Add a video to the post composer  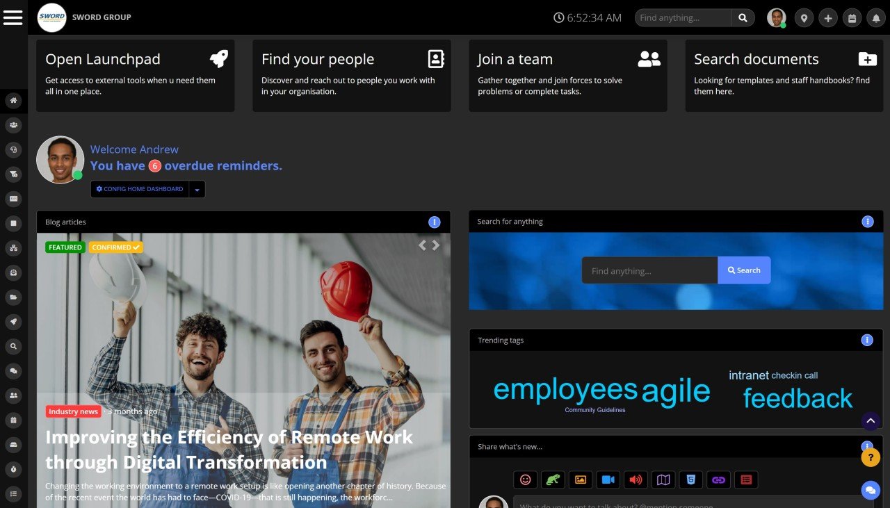[x=608, y=480]
